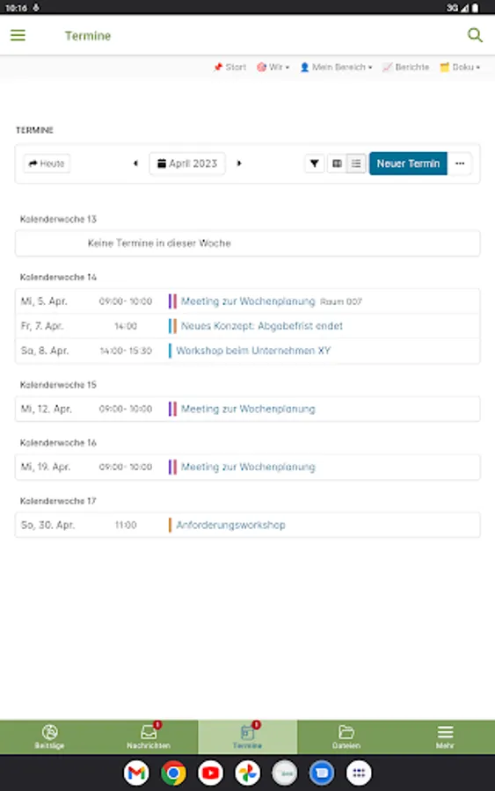Open the filter funnel icon
The image size is (495, 791).
[x=315, y=163]
